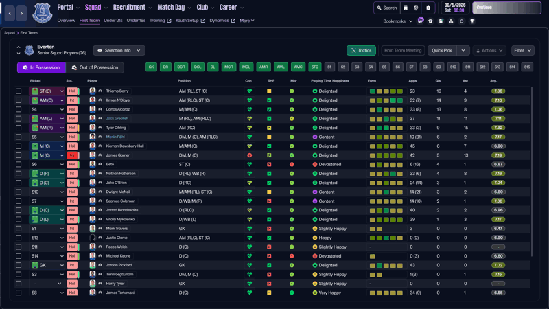Tick the checkbox for Thierno Barry
Viewport: 549px width, 309px height.
click(19, 91)
